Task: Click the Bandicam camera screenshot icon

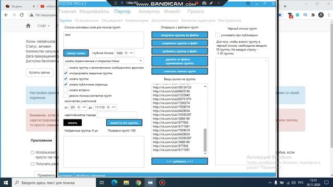Action: pyautogui.click(x=204, y=3)
